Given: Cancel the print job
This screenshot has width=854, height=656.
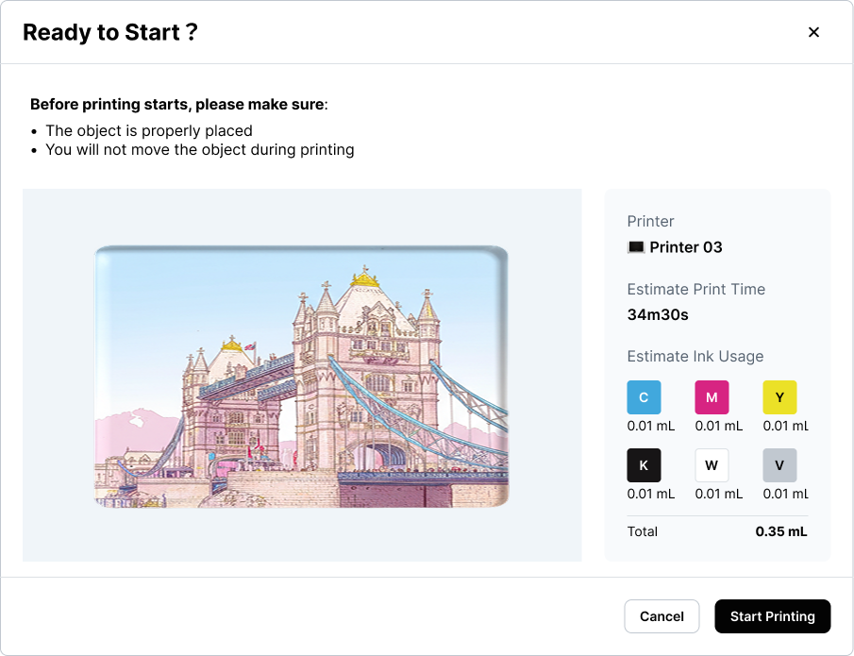Looking at the screenshot, I should pyautogui.click(x=661, y=616).
